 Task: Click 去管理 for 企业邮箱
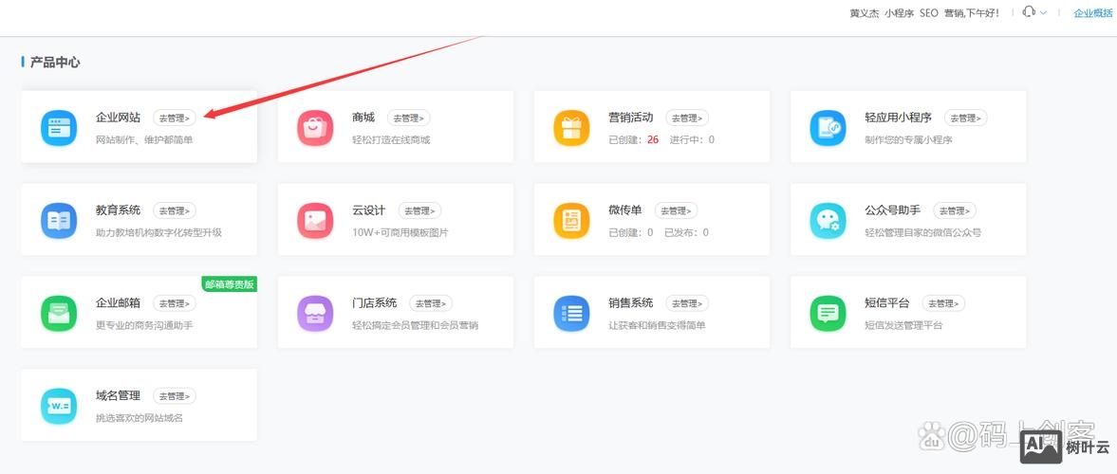[175, 303]
